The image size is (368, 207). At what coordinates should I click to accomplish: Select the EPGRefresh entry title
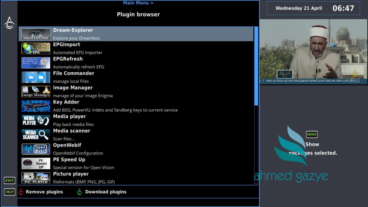[68, 59]
